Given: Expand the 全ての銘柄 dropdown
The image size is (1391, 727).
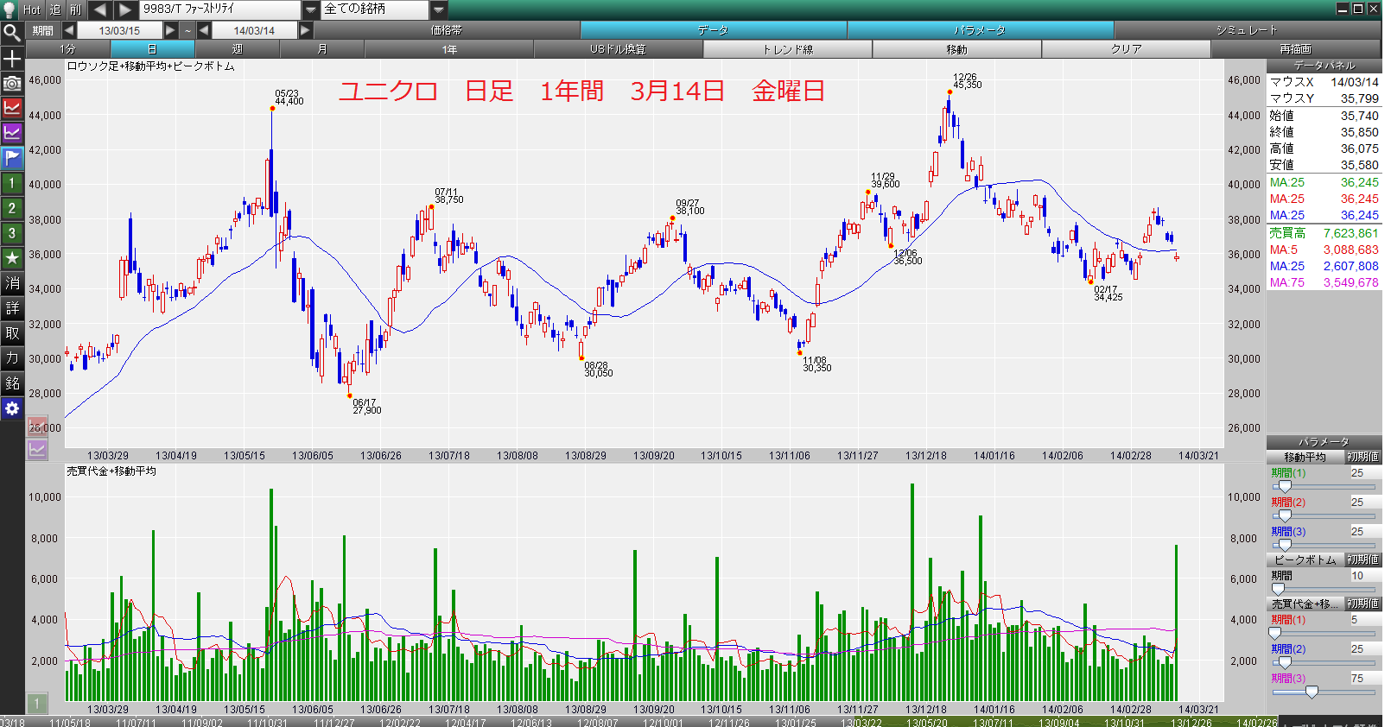Looking at the screenshot, I should coord(439,9).
